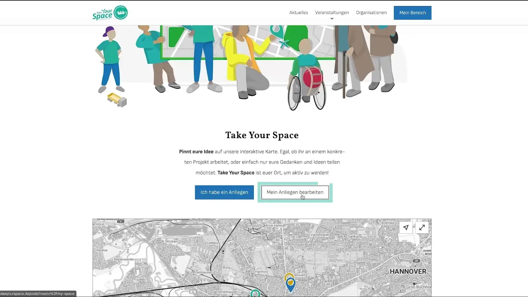Click Mein Anliegen bearbeiten button

click(x=295, y=192)
